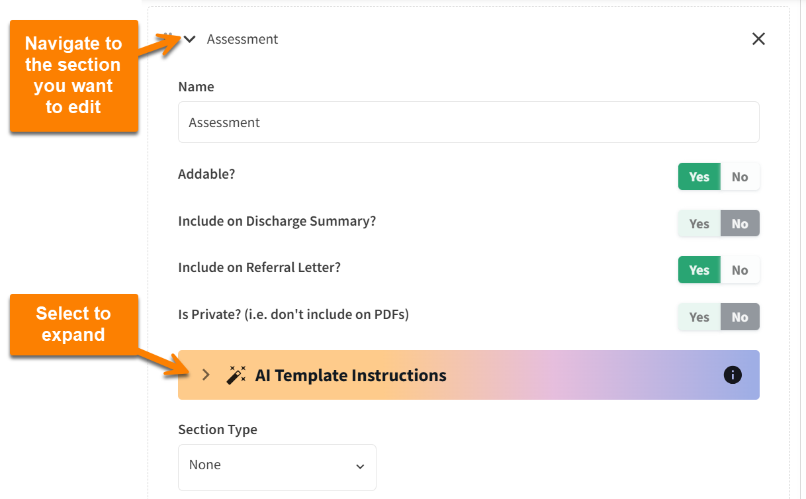Viewport: 806px width, 499px height.
Task: Select the Assessment header title
Action: coord(242,39)
